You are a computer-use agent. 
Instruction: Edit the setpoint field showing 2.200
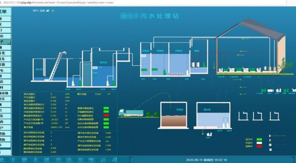pyautogui.click(x=53, y=152)
